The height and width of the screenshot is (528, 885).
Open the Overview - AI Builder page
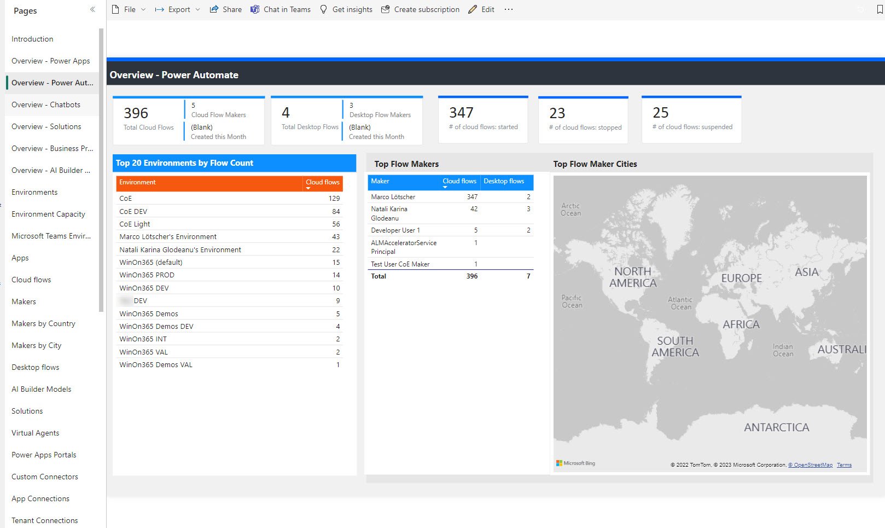(53, 170)
